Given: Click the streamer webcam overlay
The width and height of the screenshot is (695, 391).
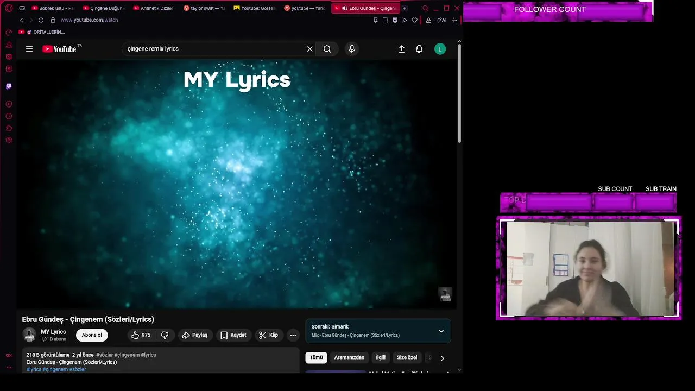Looking at the screenshot, I should coord(589,268).
